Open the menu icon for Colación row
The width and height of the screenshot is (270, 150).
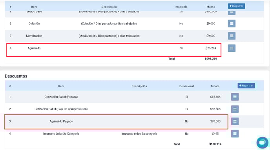point(232,23)
